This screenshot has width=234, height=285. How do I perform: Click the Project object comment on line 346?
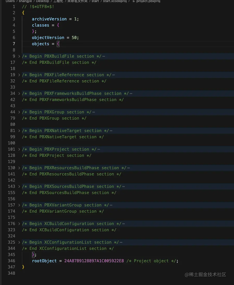151,261
